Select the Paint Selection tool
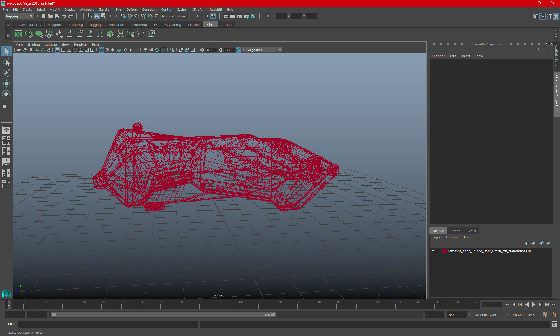Image resolution: width=560 pixels, height=336 pixels. (6, 73)
